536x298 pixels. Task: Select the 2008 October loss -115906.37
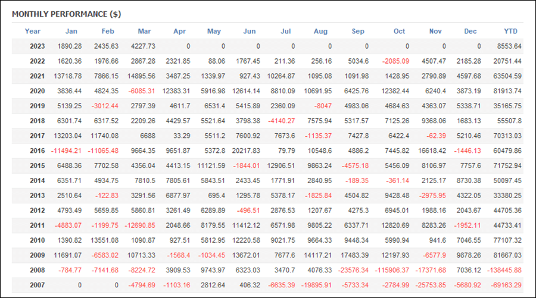pyautogui.click(x=392, y=270)
